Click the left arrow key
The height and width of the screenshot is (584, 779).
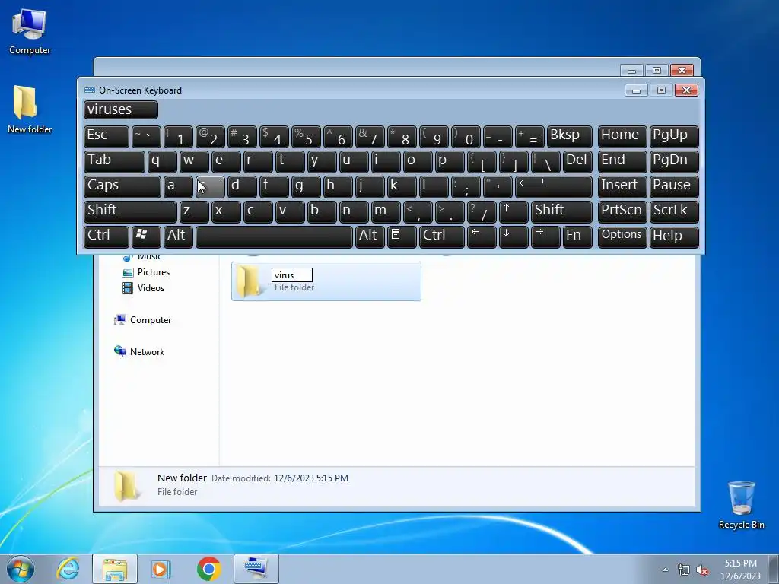click(482, 236)
